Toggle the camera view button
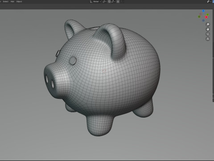Viewport: 214px width, 161px height. click(x=208, y=34)
